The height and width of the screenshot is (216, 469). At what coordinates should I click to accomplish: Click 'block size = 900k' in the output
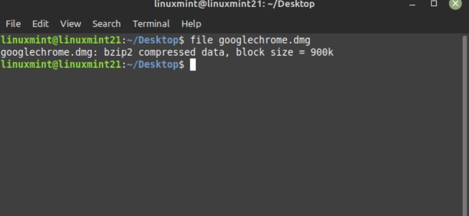[285, 52]
